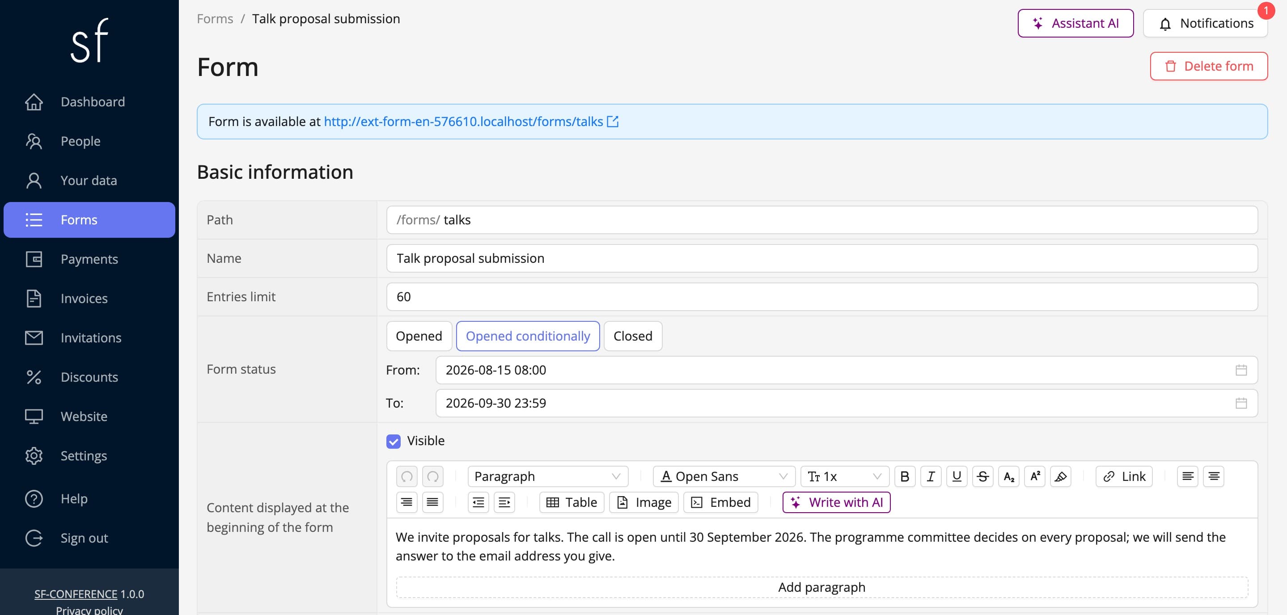Click the undo icon in the editor toolbar
Screen dimensions: 1287x615
[406, 476]
